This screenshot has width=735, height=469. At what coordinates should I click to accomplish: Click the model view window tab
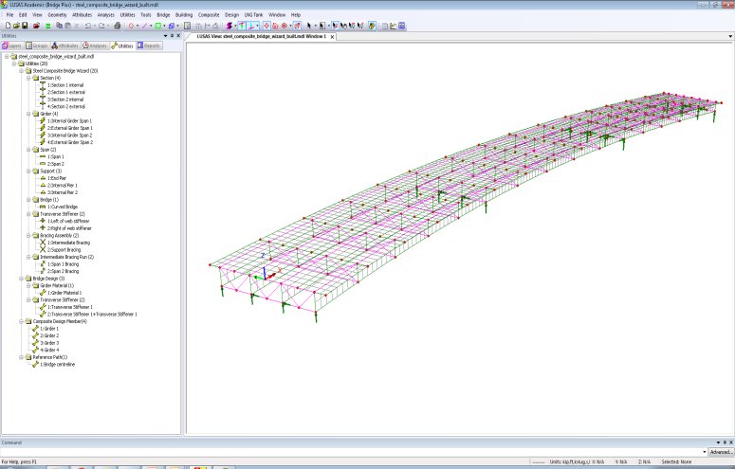pyautogui.click(x=260, y=36)
